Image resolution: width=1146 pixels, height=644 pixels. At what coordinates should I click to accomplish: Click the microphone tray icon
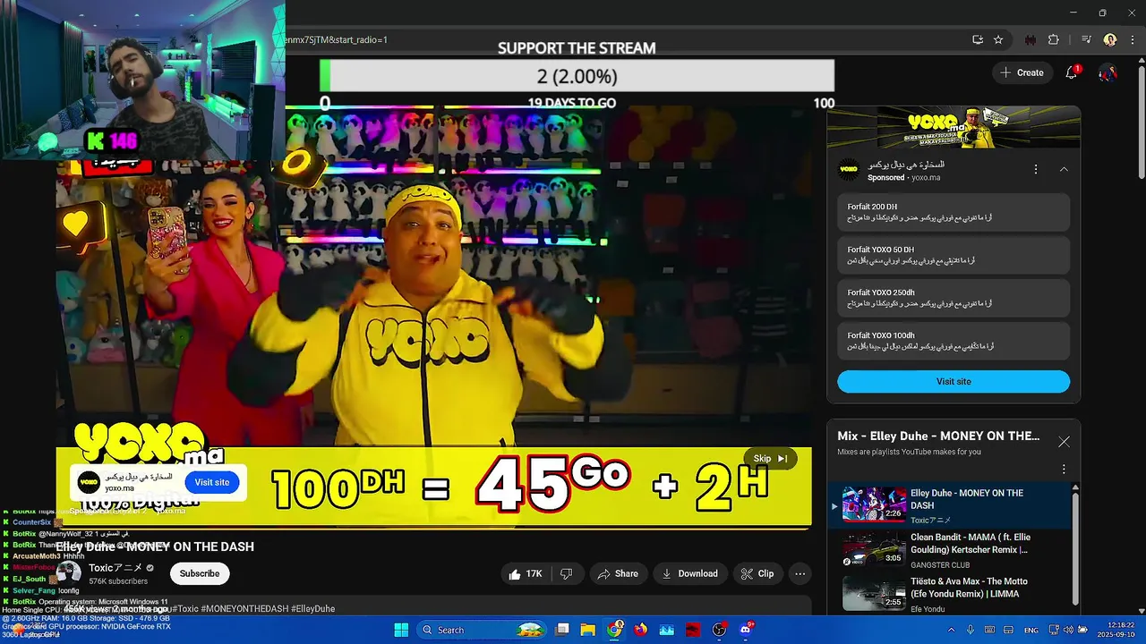[971, 630]
